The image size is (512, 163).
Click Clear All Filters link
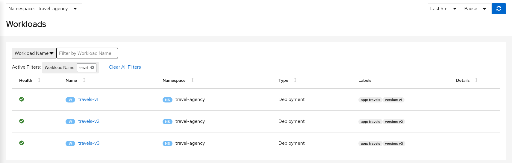(x=125, y=67)
